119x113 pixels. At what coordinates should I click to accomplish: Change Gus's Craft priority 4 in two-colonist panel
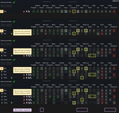tap(102, 34)
